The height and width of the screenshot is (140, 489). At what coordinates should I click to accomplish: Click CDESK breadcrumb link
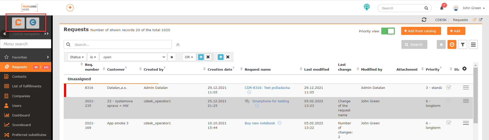(441, 20)
